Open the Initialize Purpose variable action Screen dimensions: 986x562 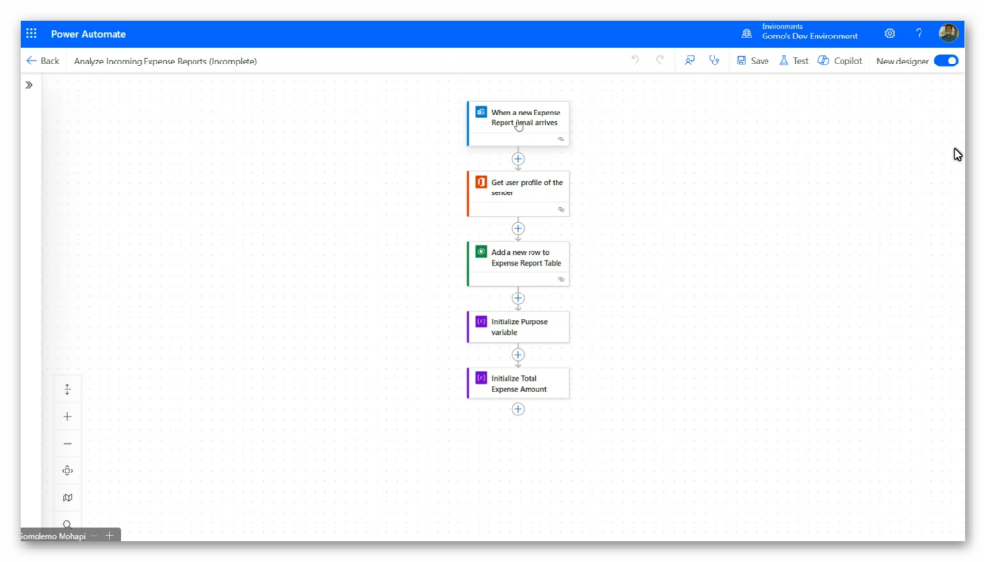(x=519, y=327)
